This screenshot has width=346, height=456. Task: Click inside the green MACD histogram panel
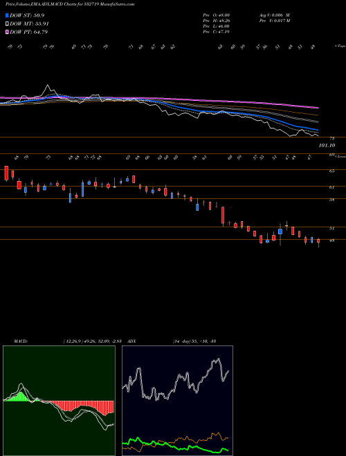tap(59, 401)
